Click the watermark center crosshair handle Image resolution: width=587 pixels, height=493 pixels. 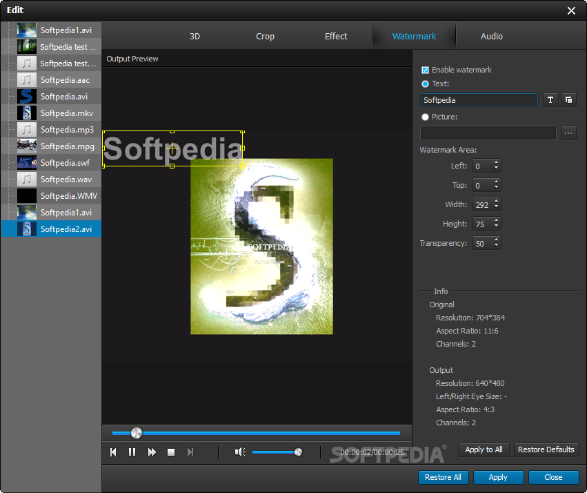pyautogui.click(x=172, y=148)
